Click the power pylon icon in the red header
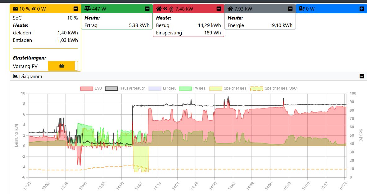The width and height of the screenshot is (367, 194). point(171,9)
